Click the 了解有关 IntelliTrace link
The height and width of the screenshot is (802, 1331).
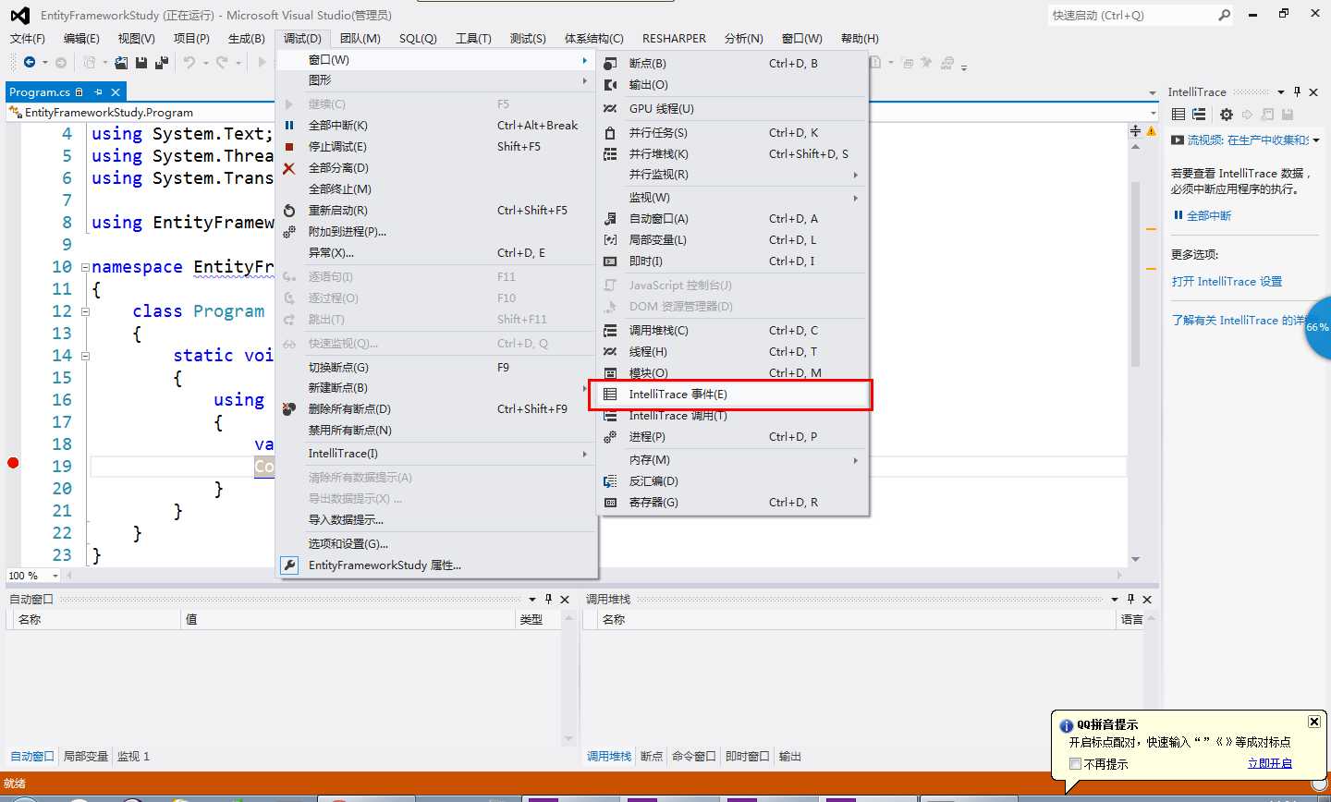[x=1239, y=321]
